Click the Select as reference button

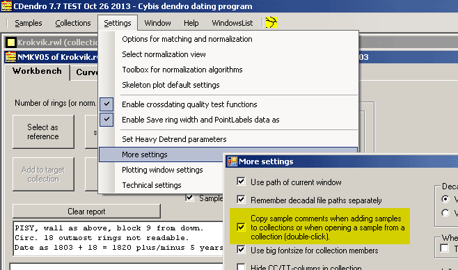click(43, 132)
